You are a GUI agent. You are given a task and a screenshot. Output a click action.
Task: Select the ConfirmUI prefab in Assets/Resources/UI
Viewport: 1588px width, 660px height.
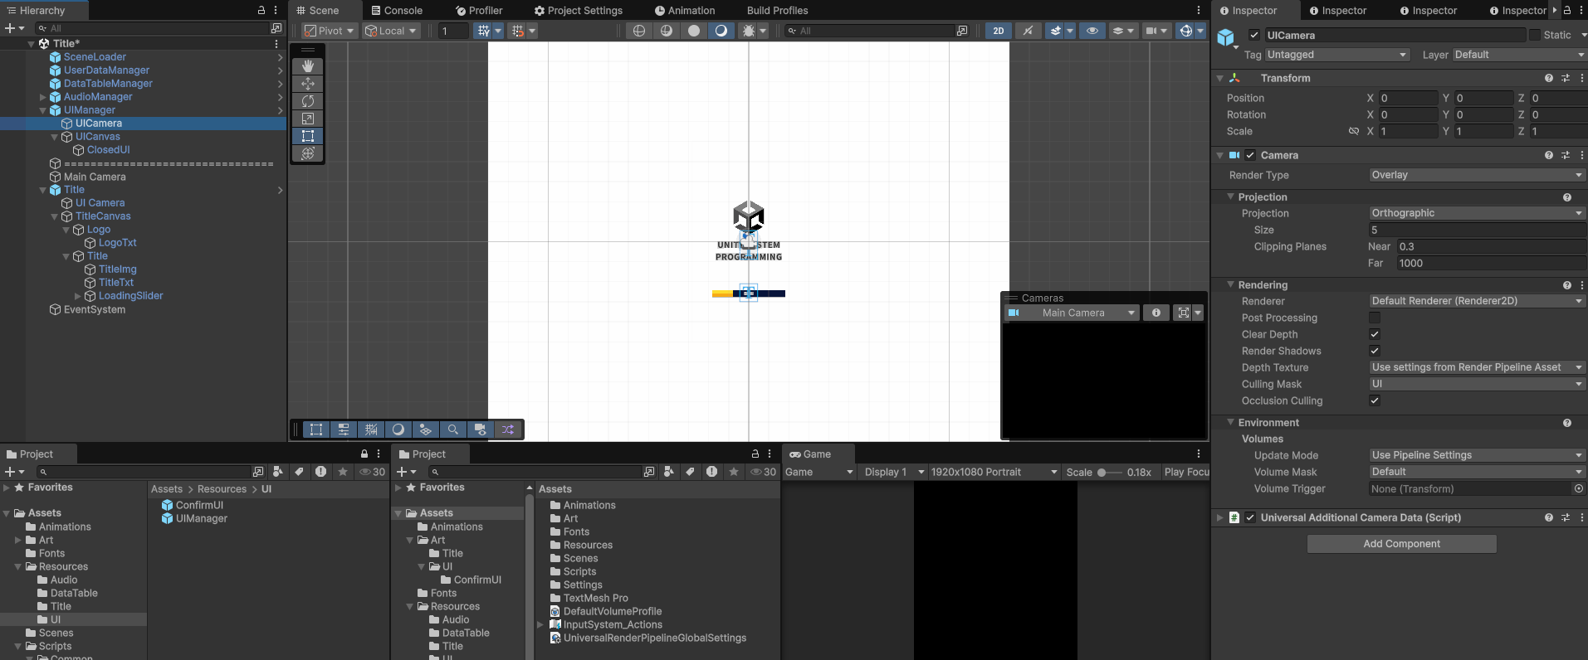199,505
